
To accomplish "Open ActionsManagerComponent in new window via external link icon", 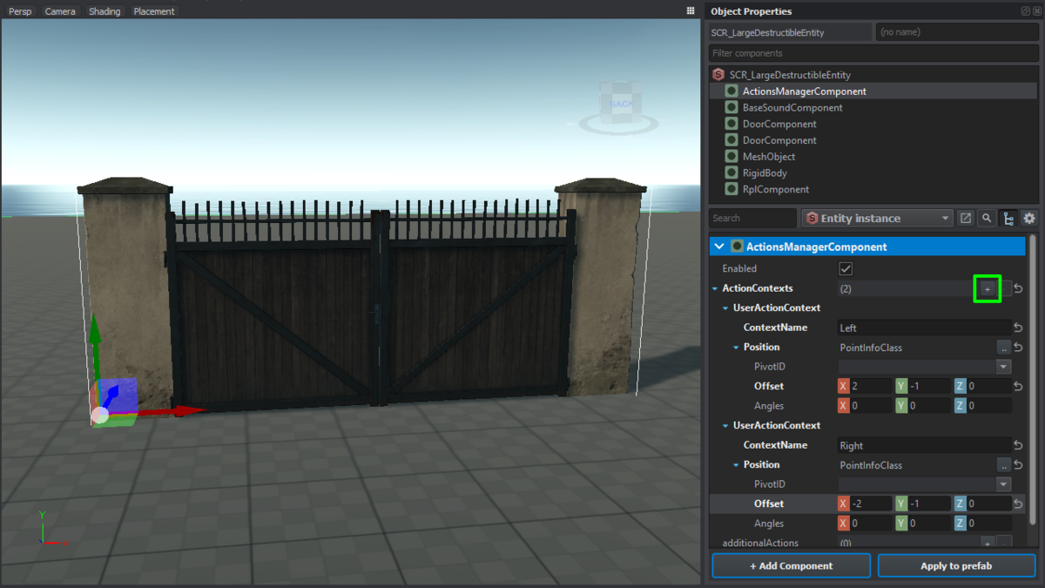I will pyautogui.click(x=966, y=218).
